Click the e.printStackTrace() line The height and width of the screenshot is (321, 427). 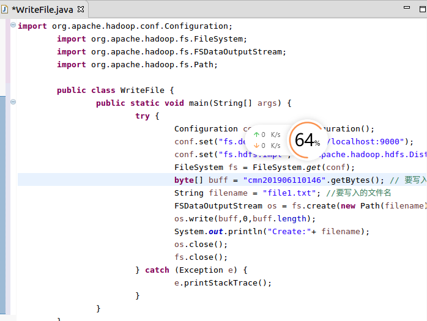(x=223, y=283)
